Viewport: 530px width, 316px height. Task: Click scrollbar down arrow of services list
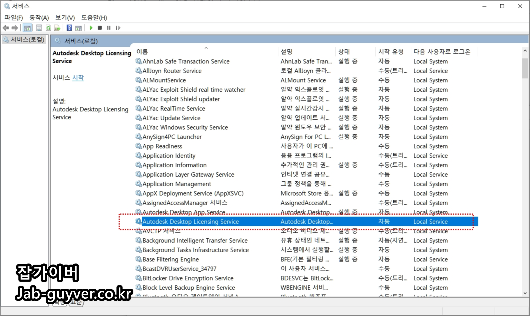tap(525, 293)
